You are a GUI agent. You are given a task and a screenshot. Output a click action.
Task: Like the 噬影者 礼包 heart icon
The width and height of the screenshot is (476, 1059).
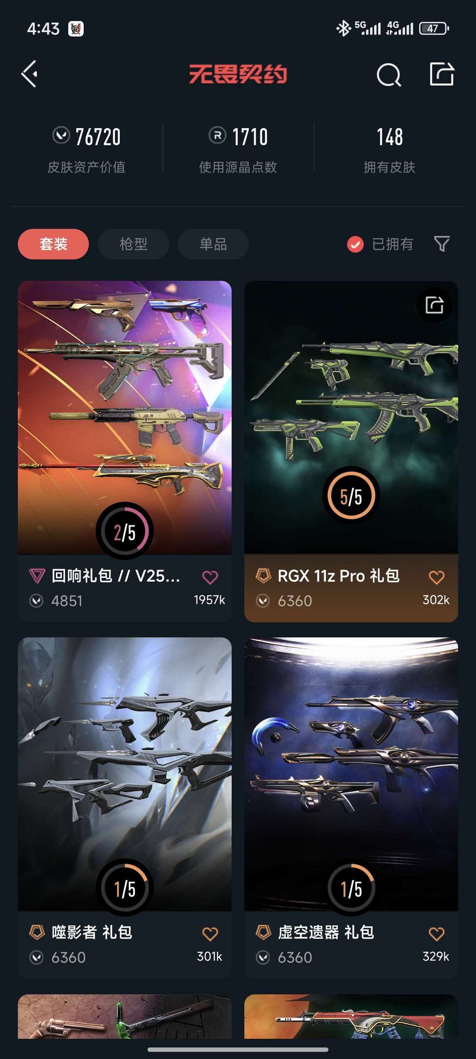(210, 934)
